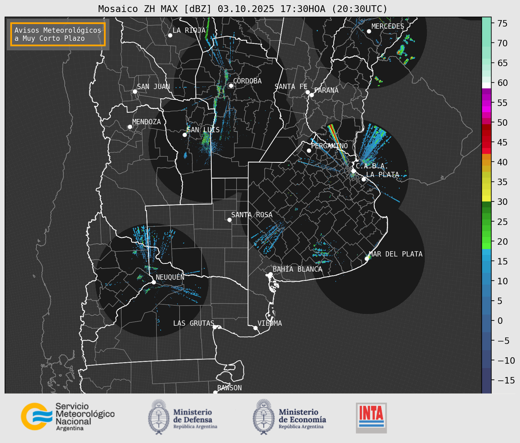Click the La Rioja city label
This screenshot has width=520, height=443.
pos(189,30)
